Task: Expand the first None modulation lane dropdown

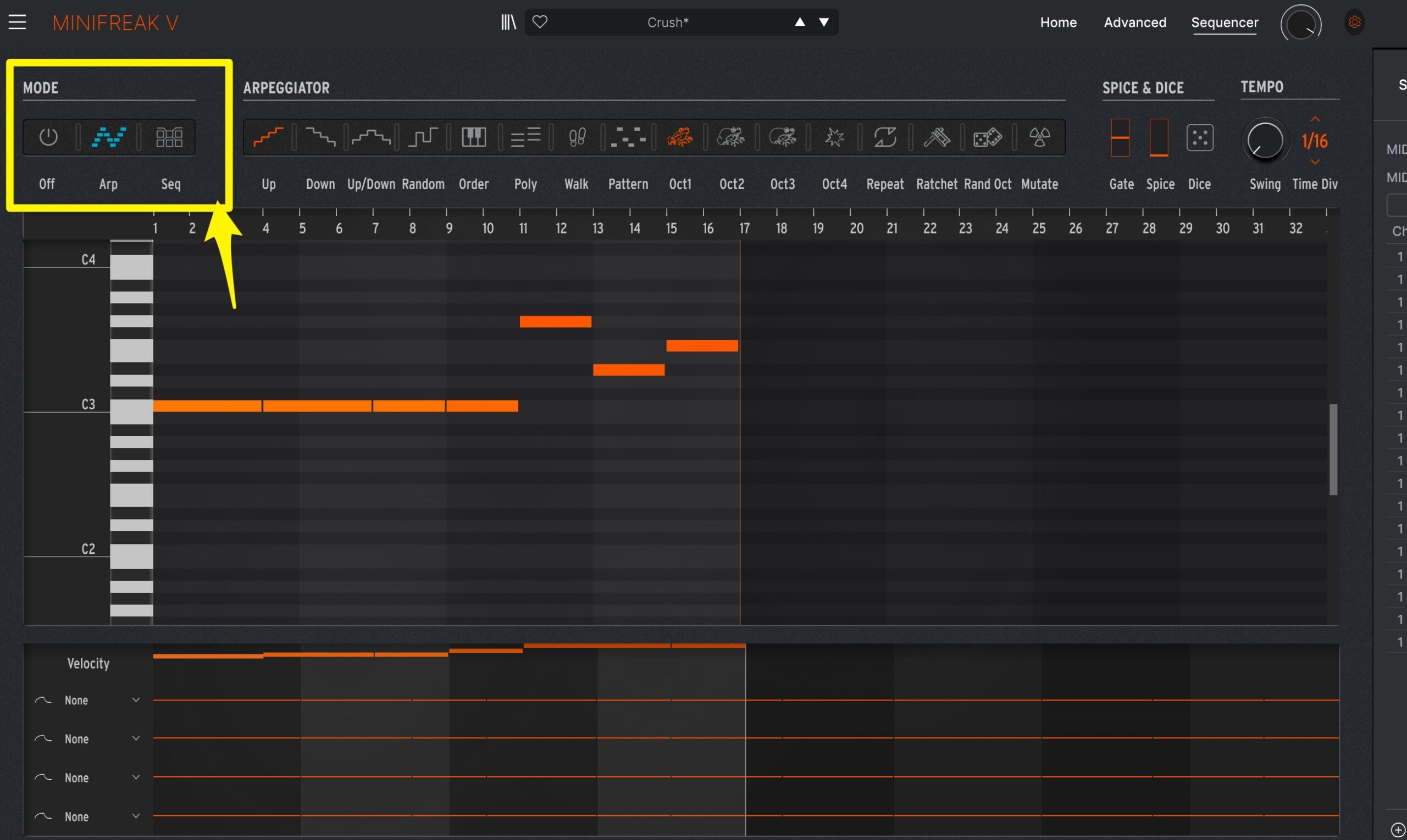Action: pos(136,700)
